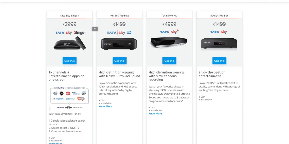
Task: Click the SD card's Tata Sky logo
Action: pos(219,32)
